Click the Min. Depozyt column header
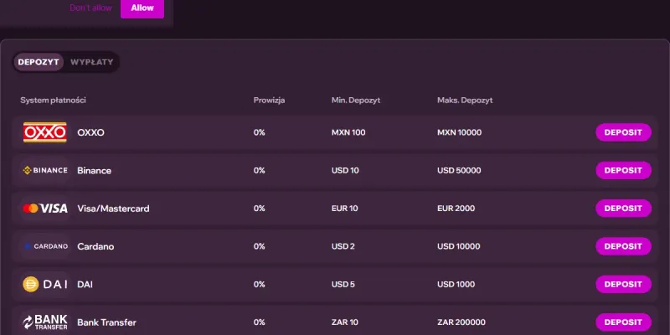The height and width of the screenshot is (335, 670). [x=355, y=100]
